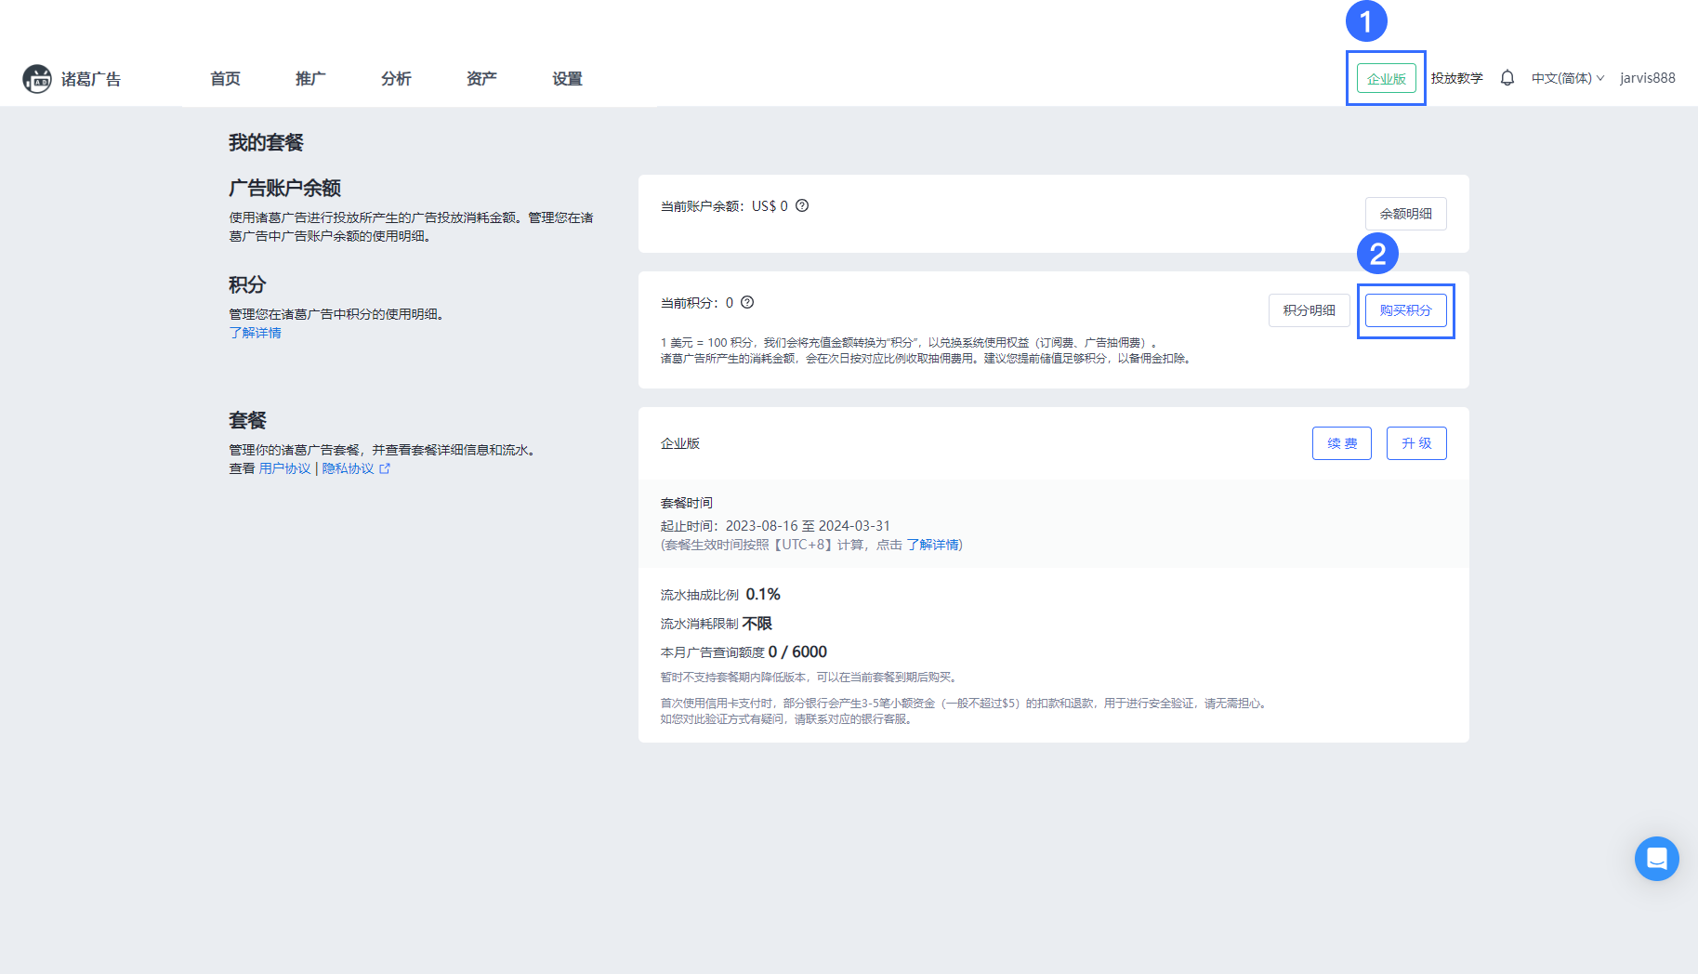This screenshot has height=974, width=1698.
Task: Switch to the 分析 tab
Action: 396,78
